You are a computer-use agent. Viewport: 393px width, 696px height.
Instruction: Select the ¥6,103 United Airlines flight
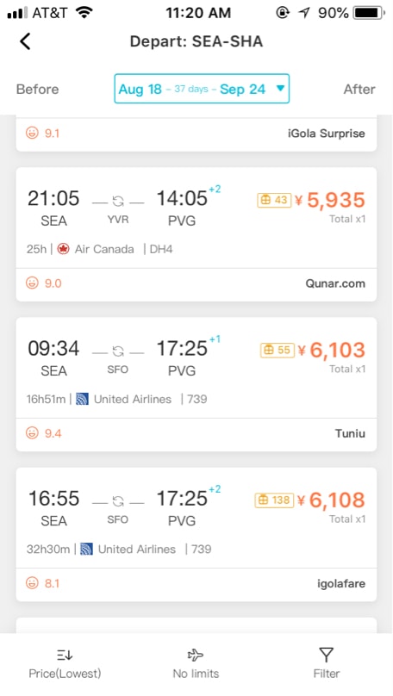pyautogui.click(x=196, y=384)
